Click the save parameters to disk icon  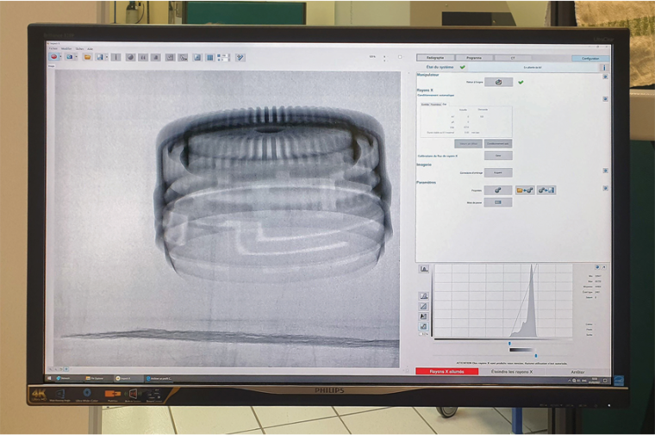[x=546, y=190]
